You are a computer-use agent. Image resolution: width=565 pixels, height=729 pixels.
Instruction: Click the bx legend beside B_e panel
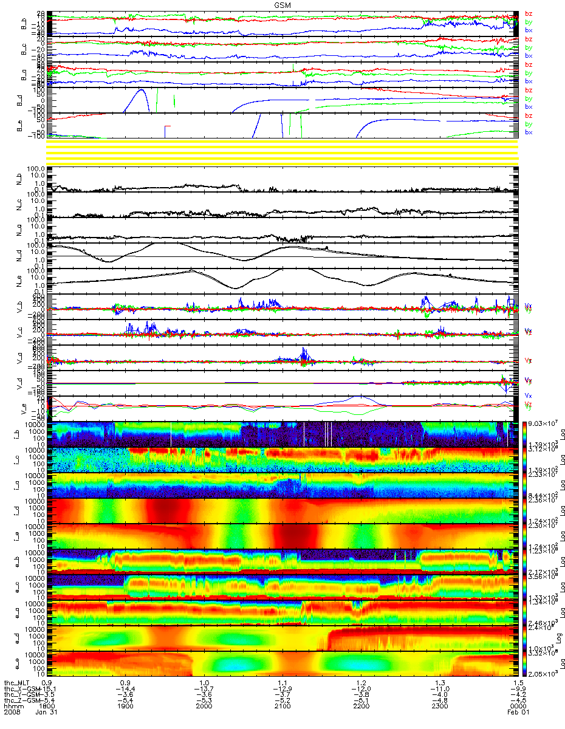[529, 132]
